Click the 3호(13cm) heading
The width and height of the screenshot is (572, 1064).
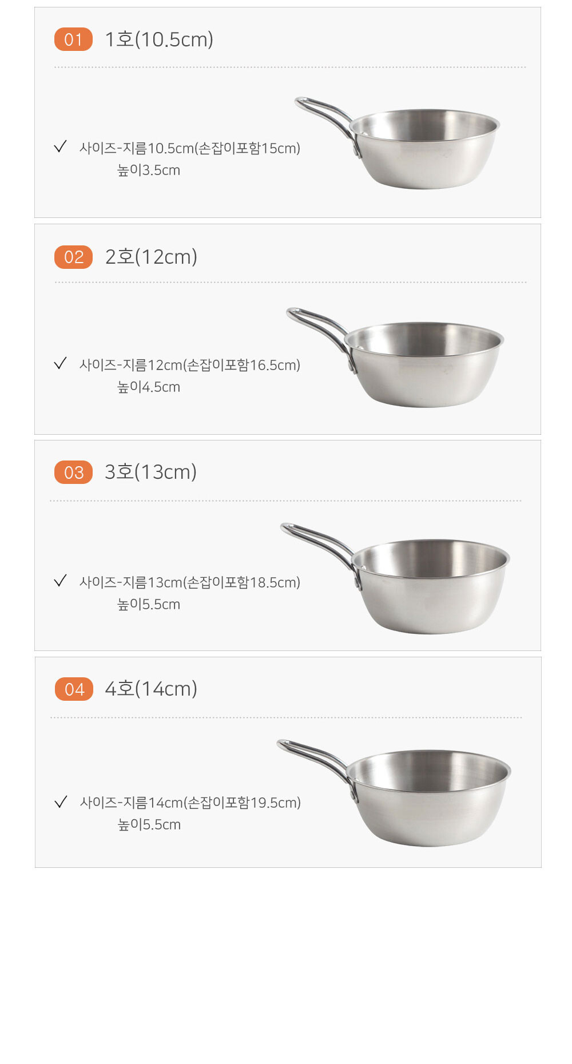[150, 472]
